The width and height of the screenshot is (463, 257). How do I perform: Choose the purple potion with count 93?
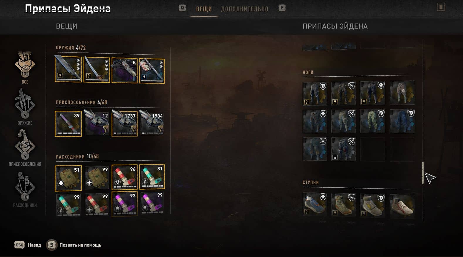click(x=124, y=204)
